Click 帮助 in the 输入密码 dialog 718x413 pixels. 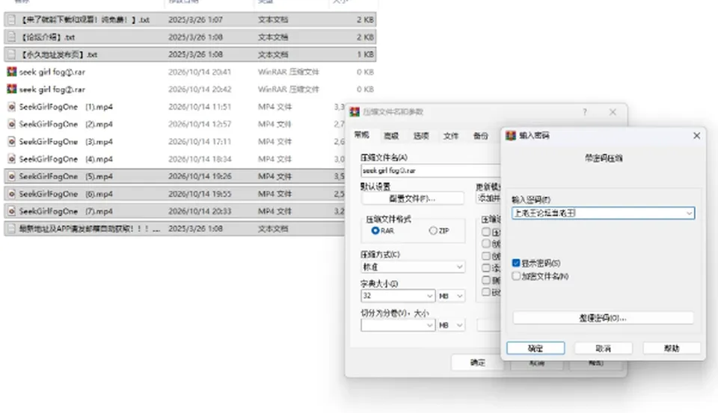(672, 348)
